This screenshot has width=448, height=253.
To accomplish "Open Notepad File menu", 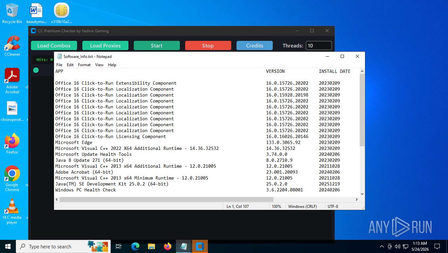I will (59, 65).
